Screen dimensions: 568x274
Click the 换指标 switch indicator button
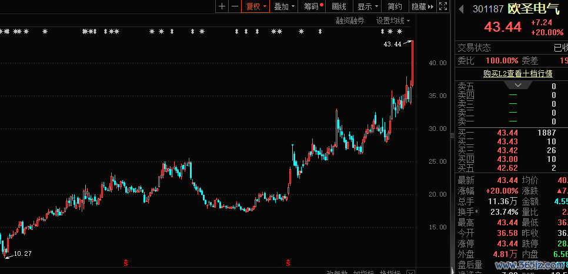(390, 272)
